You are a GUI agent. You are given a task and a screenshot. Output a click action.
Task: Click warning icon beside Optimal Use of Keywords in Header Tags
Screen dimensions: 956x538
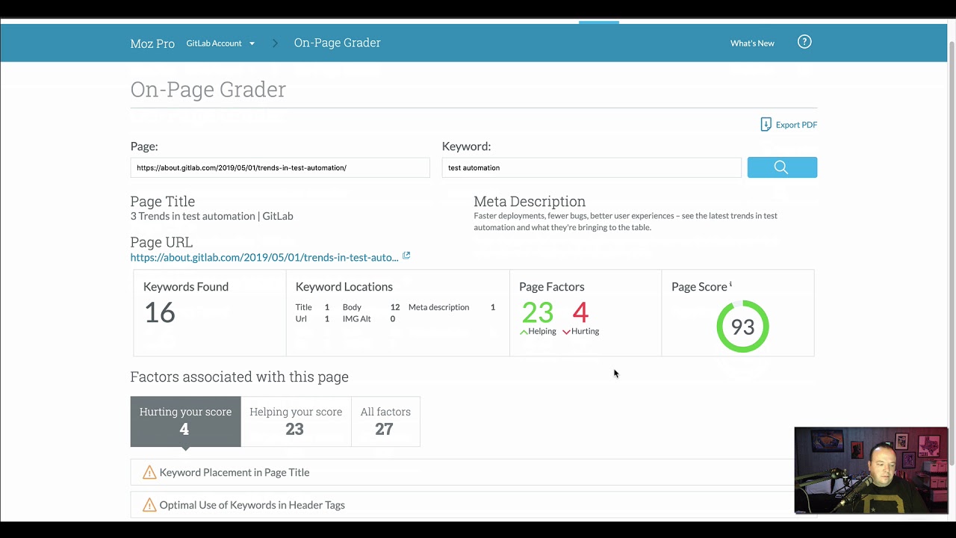[x=149, y=505]
